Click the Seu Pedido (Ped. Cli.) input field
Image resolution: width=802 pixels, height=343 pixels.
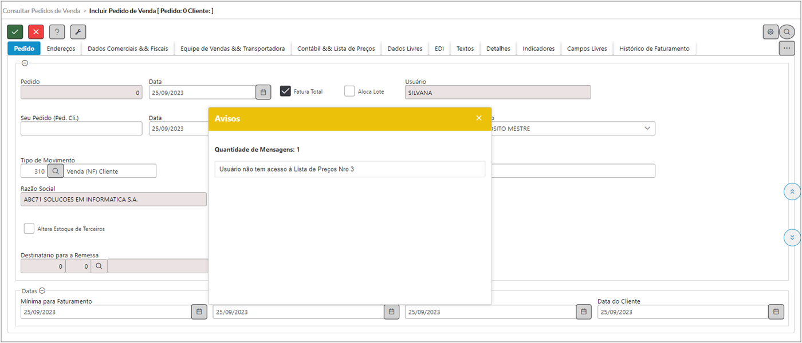point(81,129)
